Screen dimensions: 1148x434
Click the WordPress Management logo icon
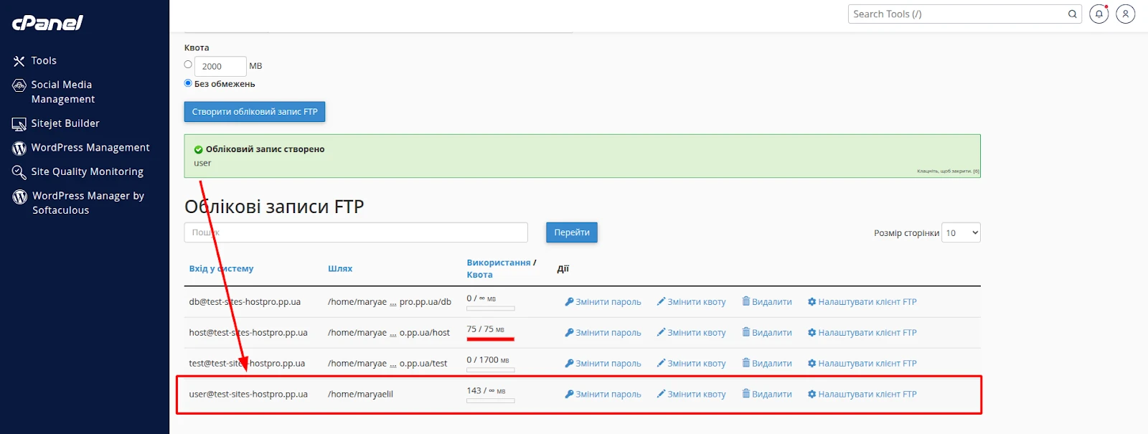click(19, 148)
